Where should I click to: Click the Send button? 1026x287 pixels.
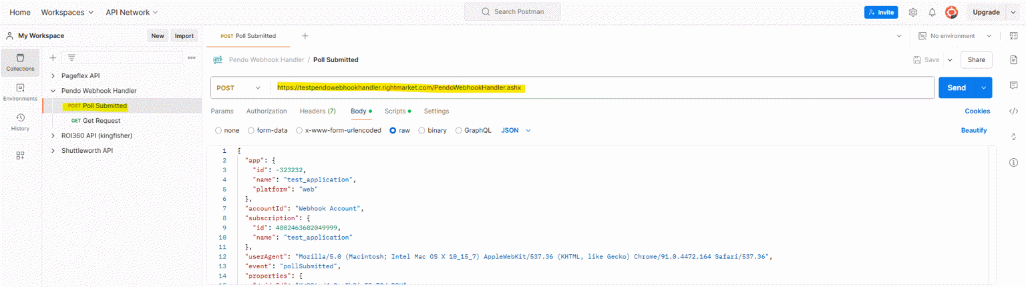pyautogui.click(x=956, y=87)
